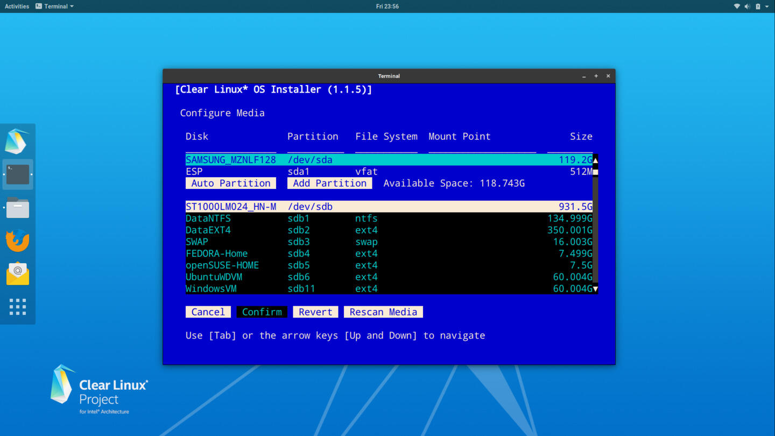Select the DataEXT4 sdb2 partition
The height and width of the screenshot is (436, 775).
389,230
